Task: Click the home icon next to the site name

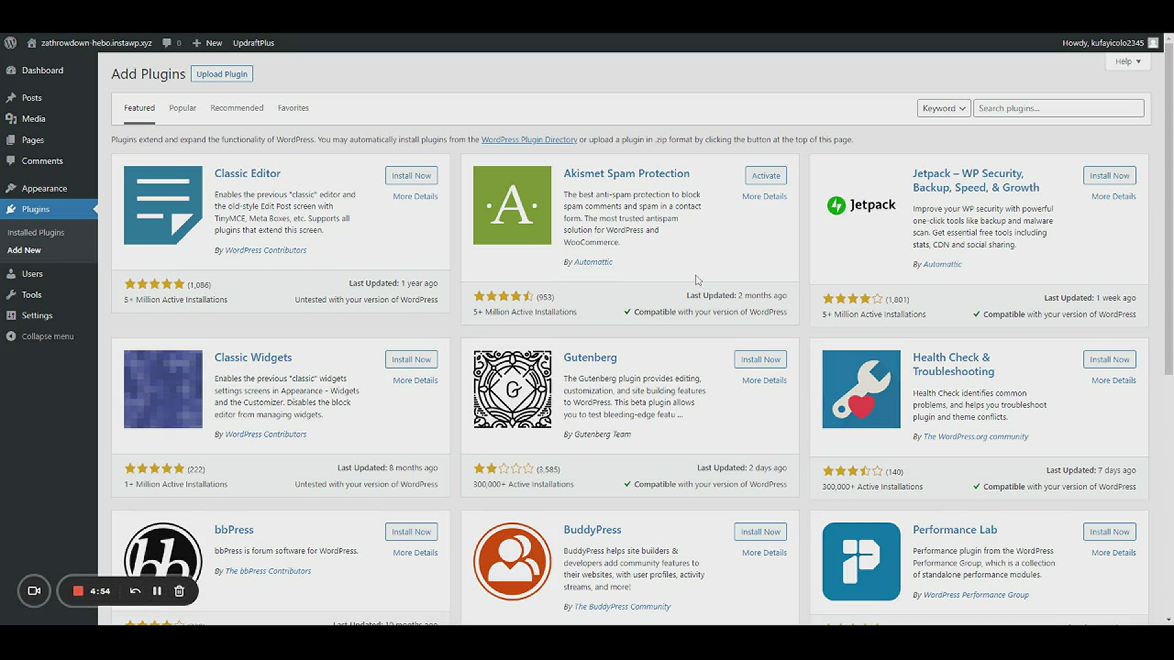Action: coord(32,43)
